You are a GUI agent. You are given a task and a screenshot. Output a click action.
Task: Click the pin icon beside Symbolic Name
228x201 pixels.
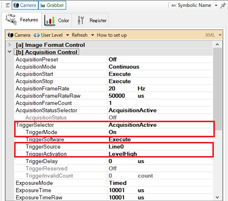click(223, 6)
